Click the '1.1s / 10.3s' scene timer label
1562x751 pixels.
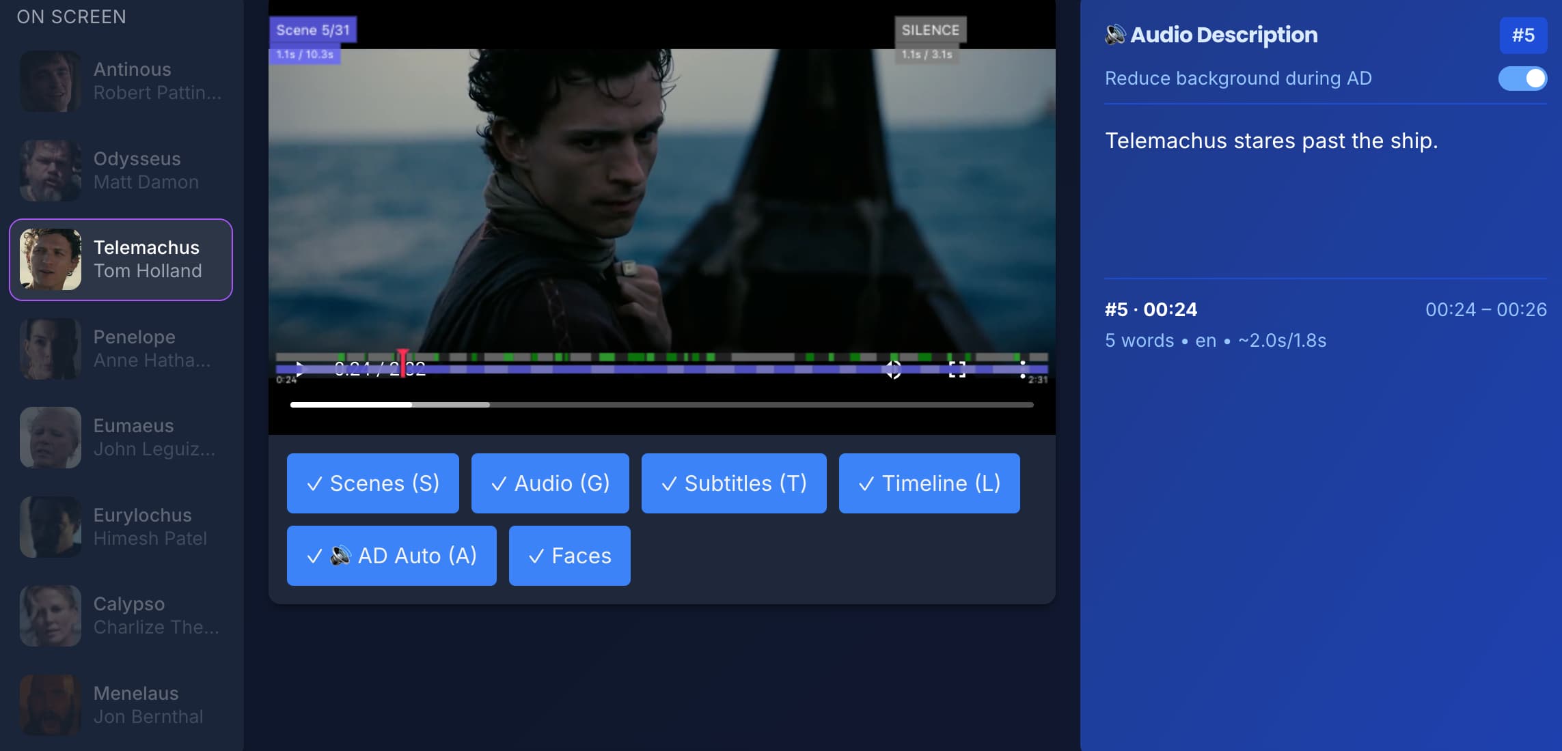(305, 55)
